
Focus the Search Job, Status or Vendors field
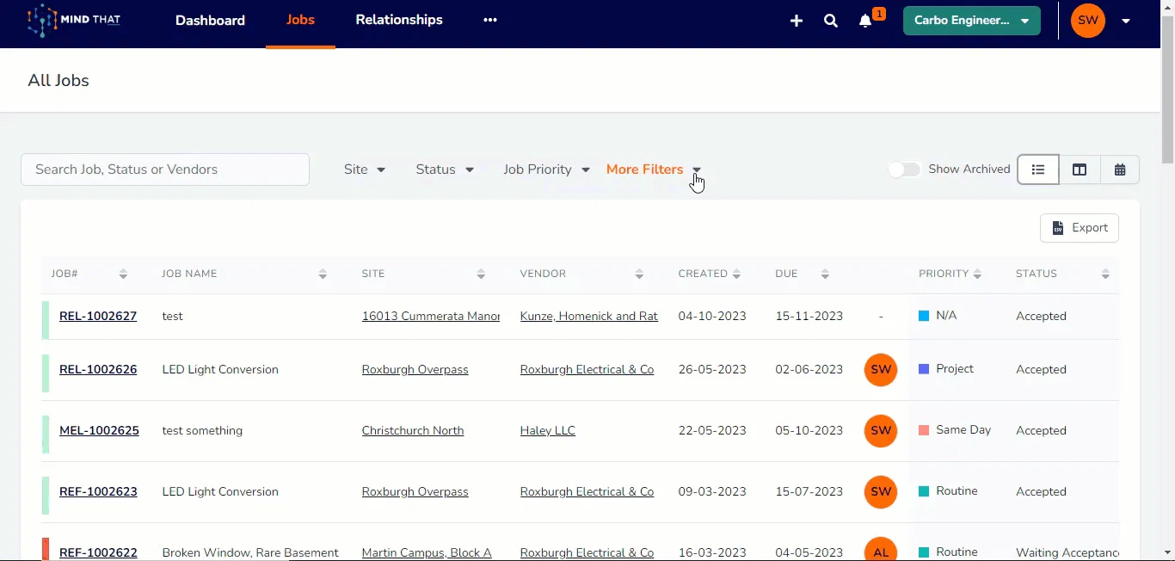[165, 170]
